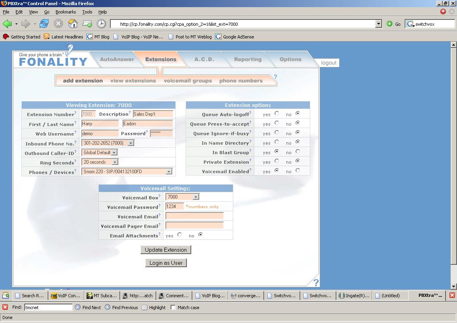Click the Stop loading icon
457x323 pixels.
58,24
